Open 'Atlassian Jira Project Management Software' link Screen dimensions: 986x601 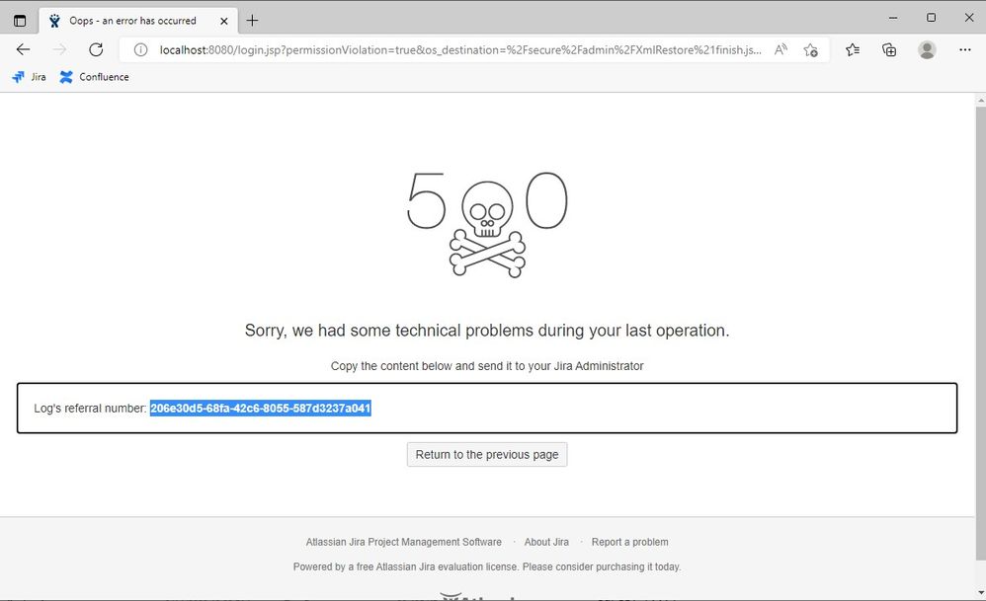(404, 542)
